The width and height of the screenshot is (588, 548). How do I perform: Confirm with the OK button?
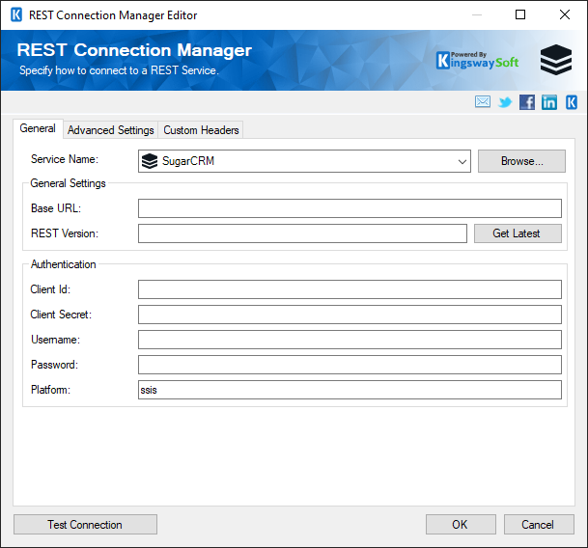coord(461,525)
